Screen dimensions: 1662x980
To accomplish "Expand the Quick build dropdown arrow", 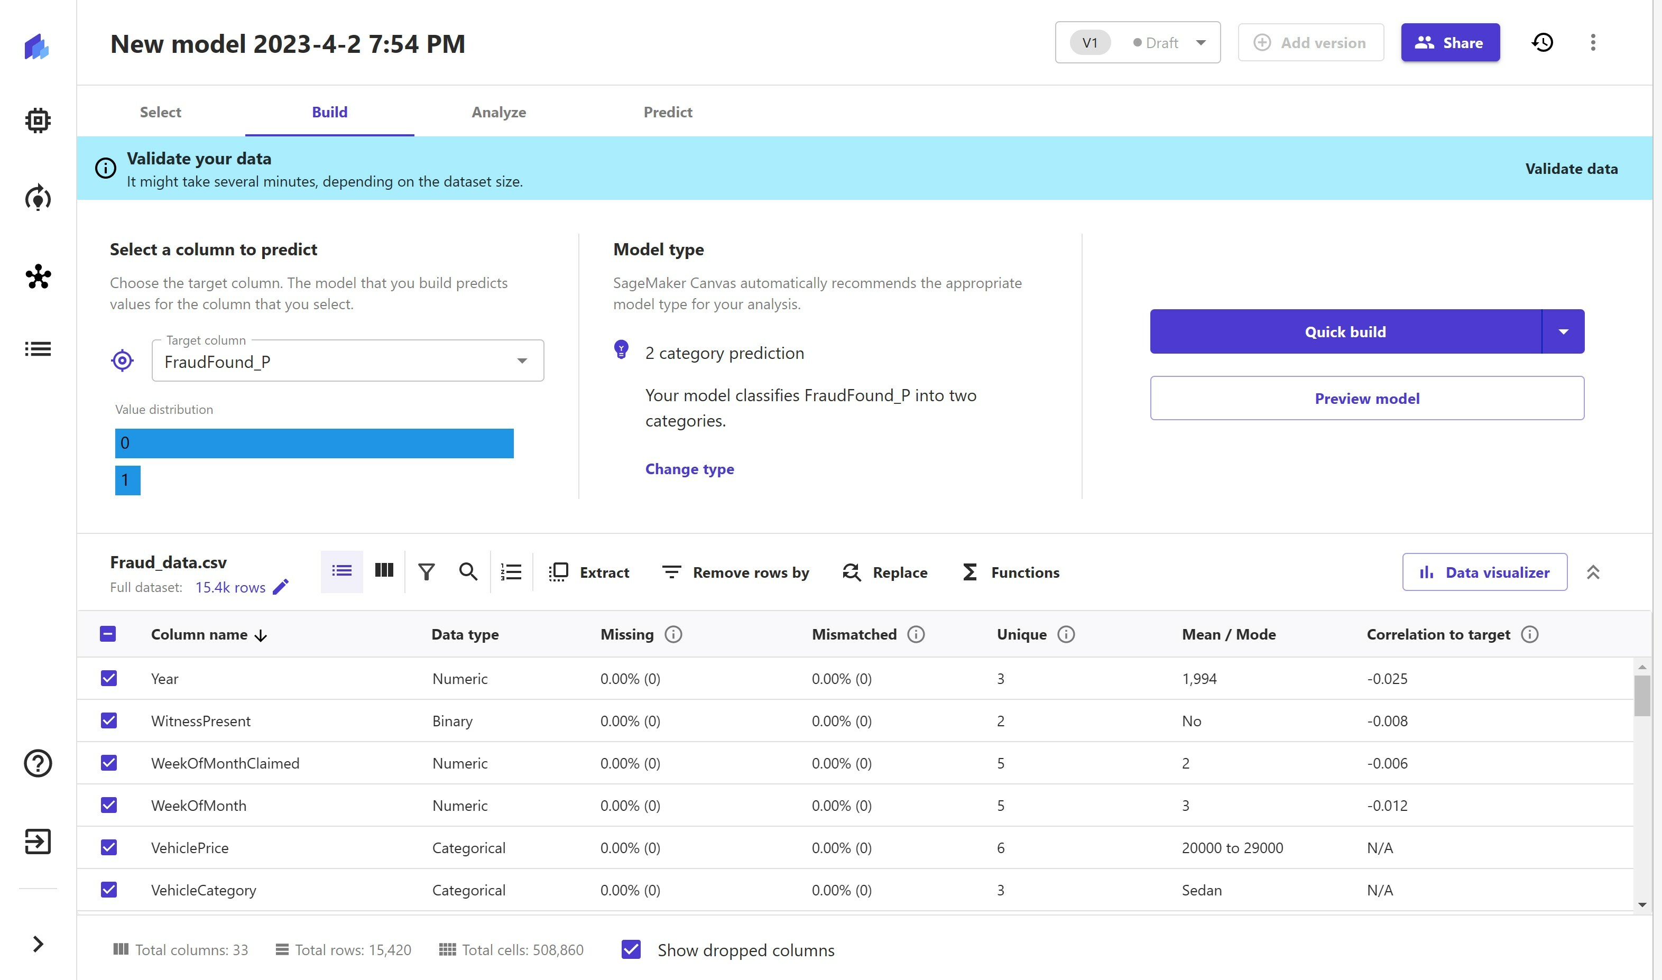I will (x=1563, y=331).
